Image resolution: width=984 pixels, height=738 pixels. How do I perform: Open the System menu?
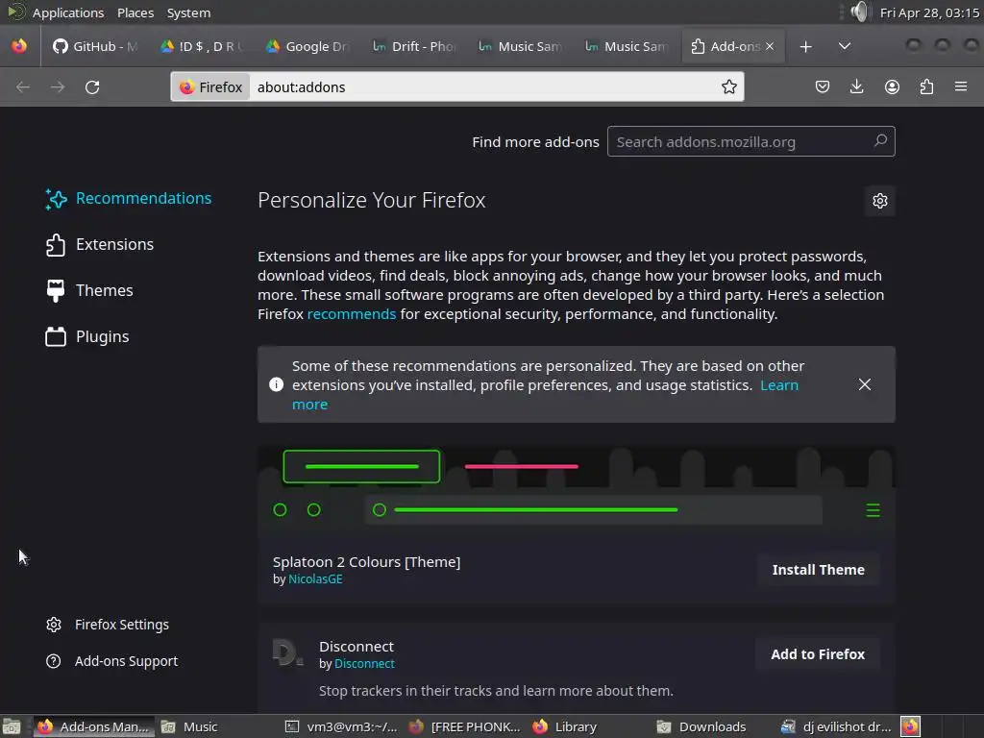(x=188, y=12)
